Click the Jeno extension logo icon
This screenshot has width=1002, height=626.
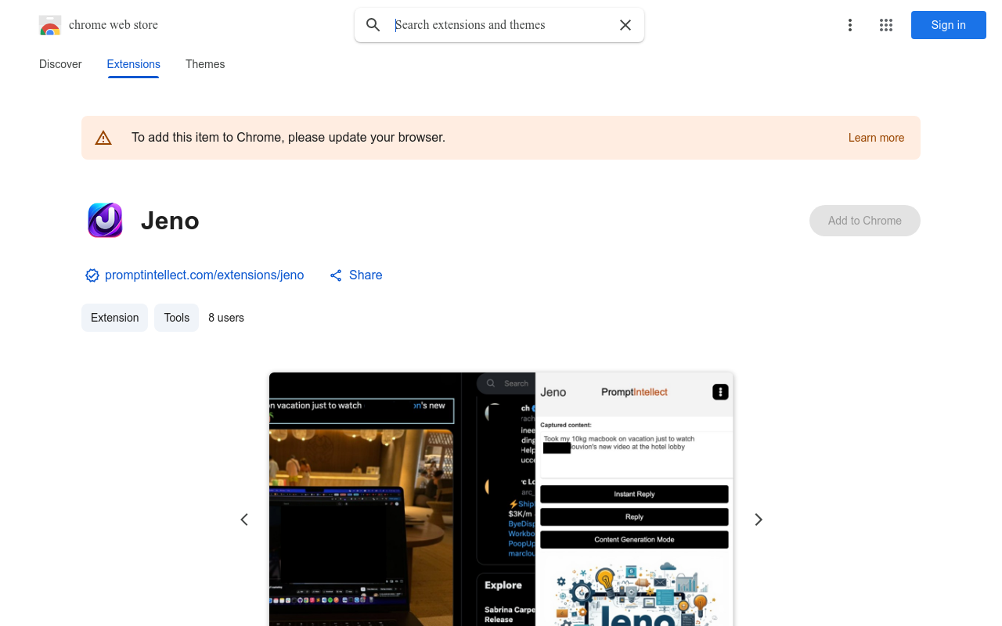point(105,221)
